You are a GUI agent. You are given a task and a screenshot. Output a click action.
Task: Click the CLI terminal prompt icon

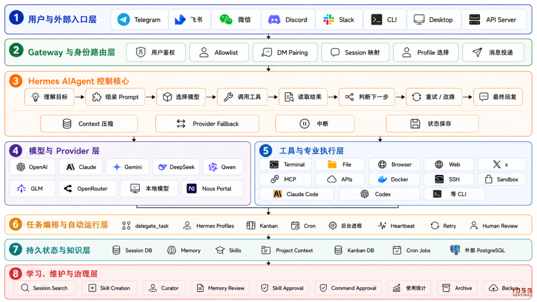tap(376, 19)
